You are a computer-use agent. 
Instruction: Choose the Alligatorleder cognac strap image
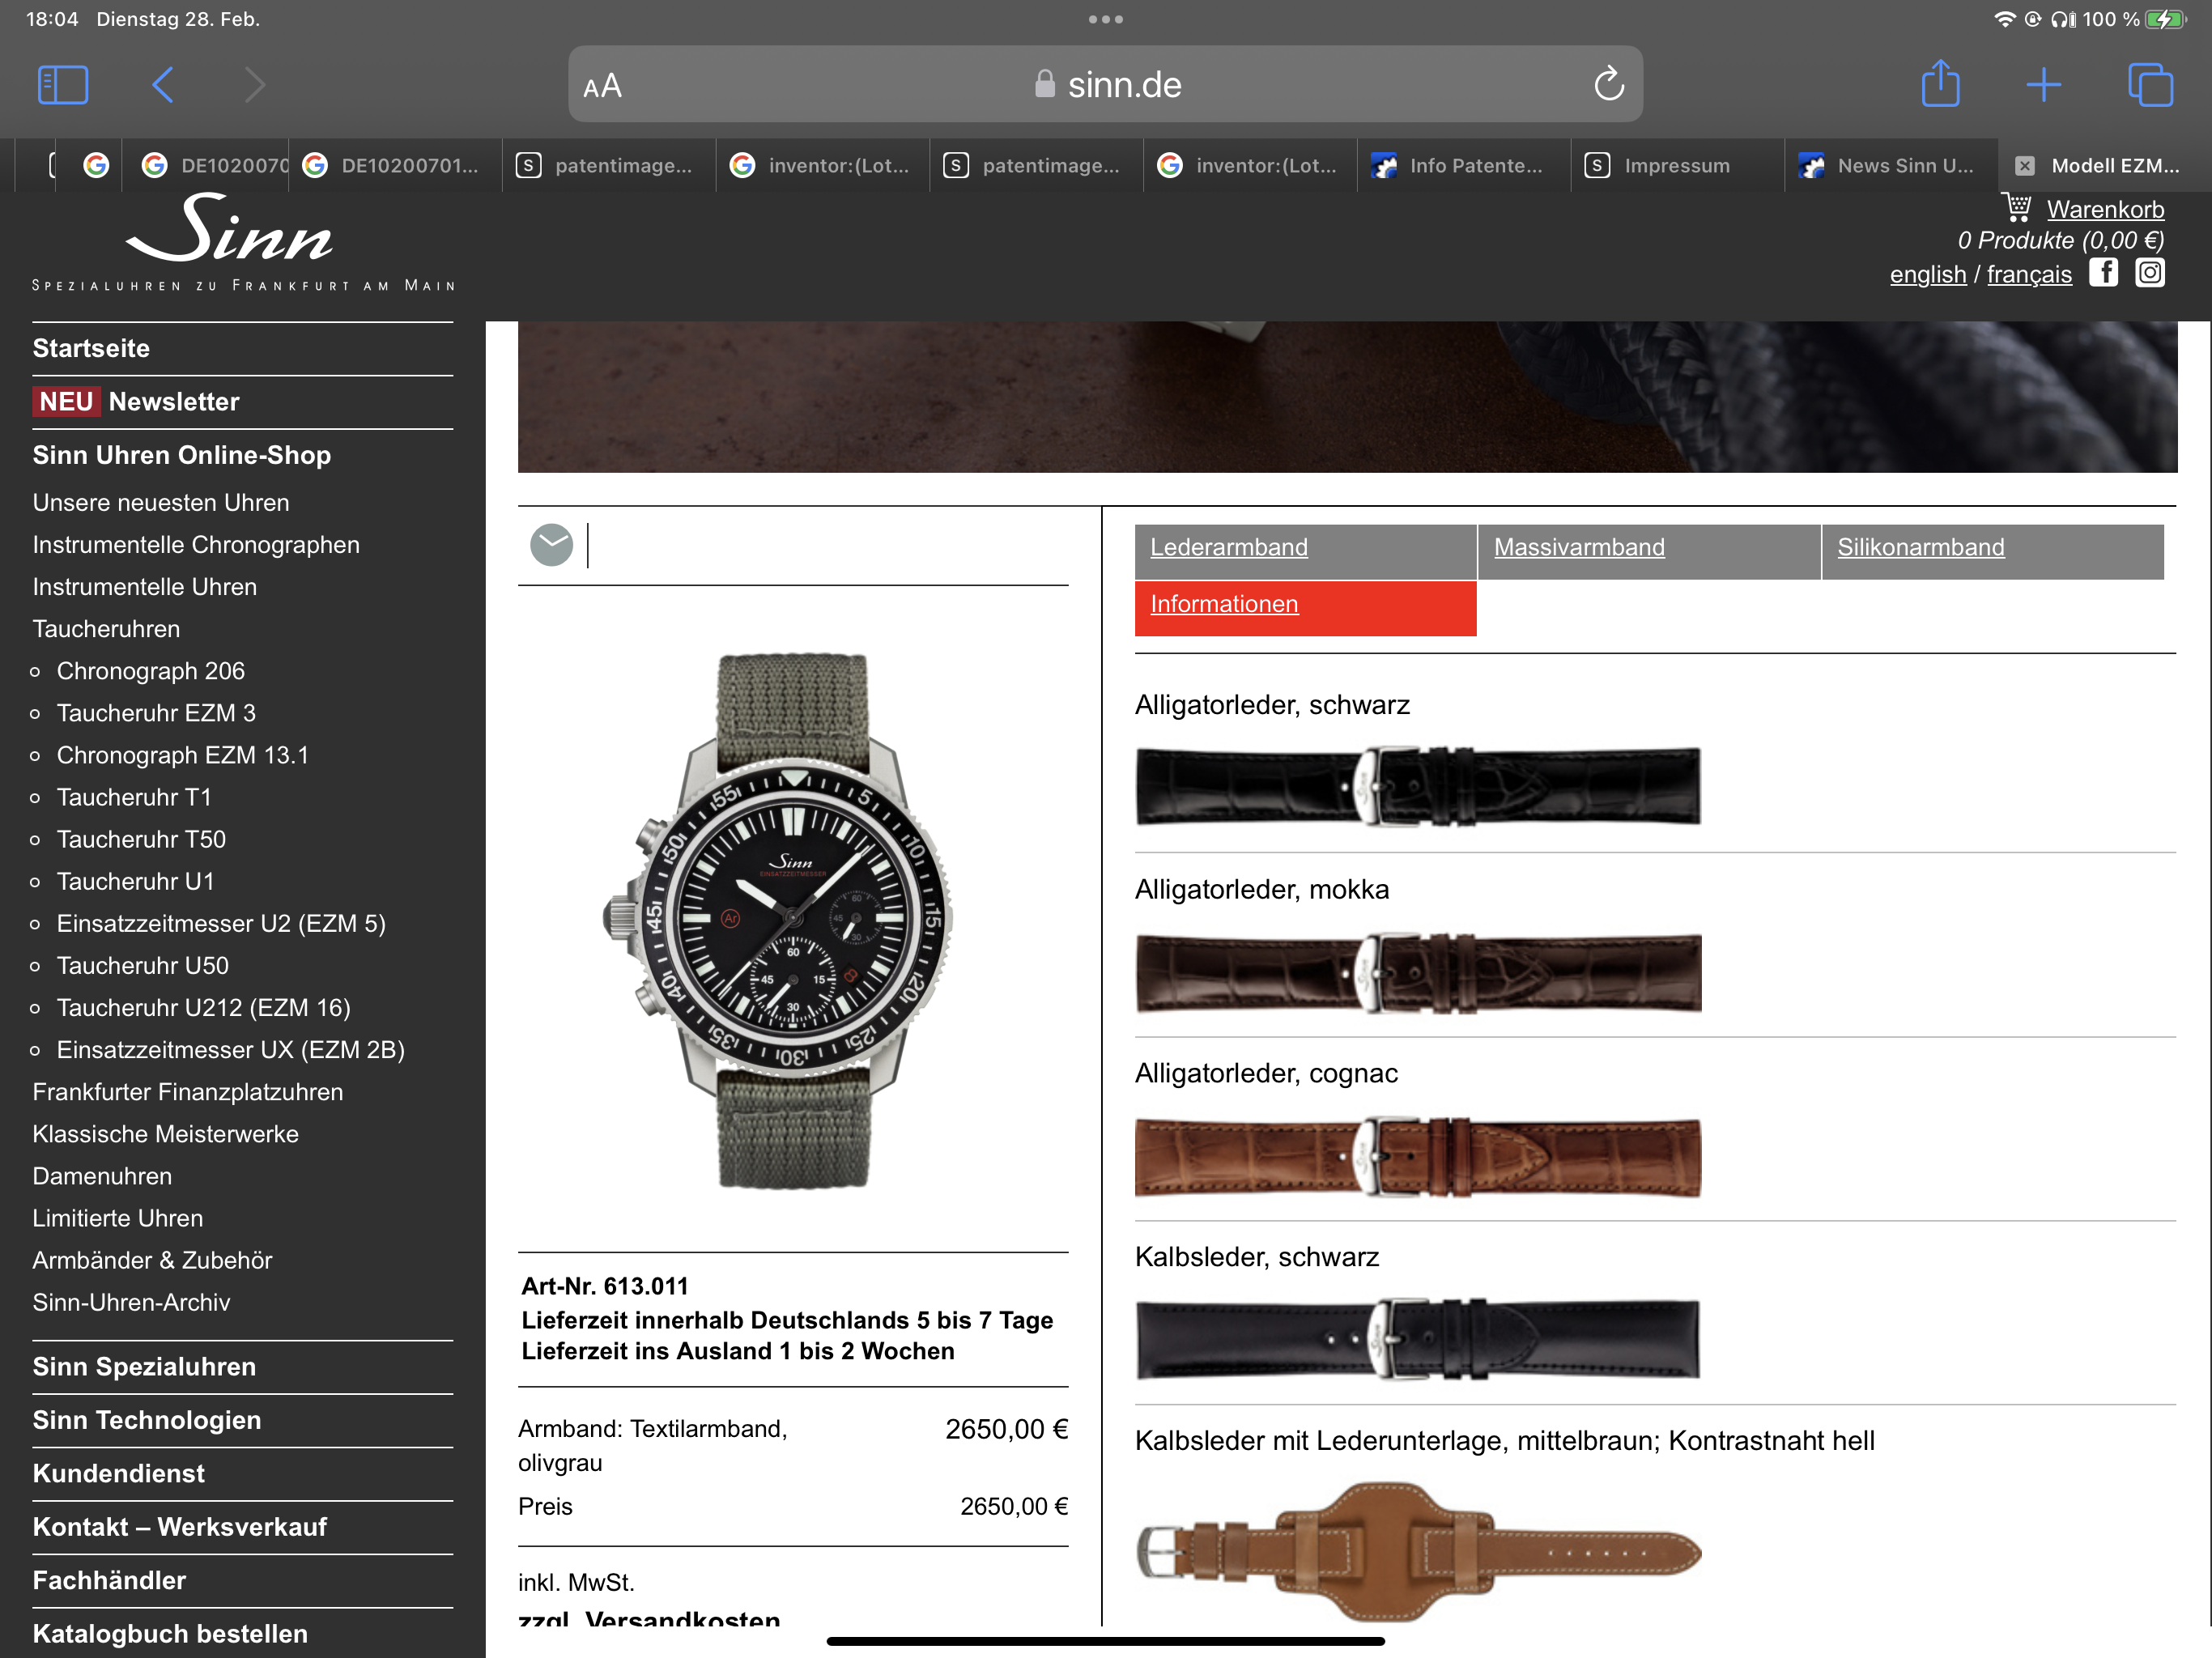[1417, 1158]
